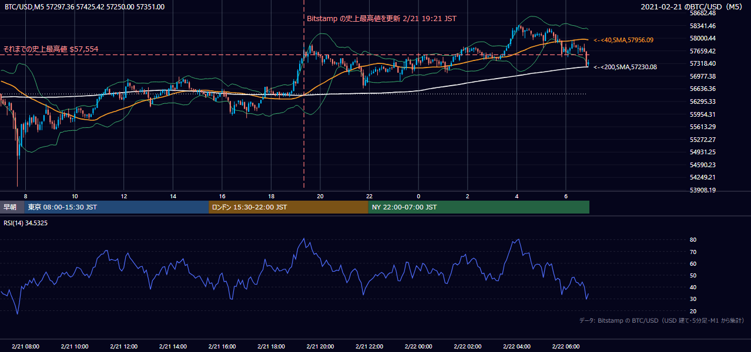The width and height of the screenshot is (751, 352).
Task: Select the 'ロンドン 15:30-22:00 JST' session bar
Action: point(289,207)
